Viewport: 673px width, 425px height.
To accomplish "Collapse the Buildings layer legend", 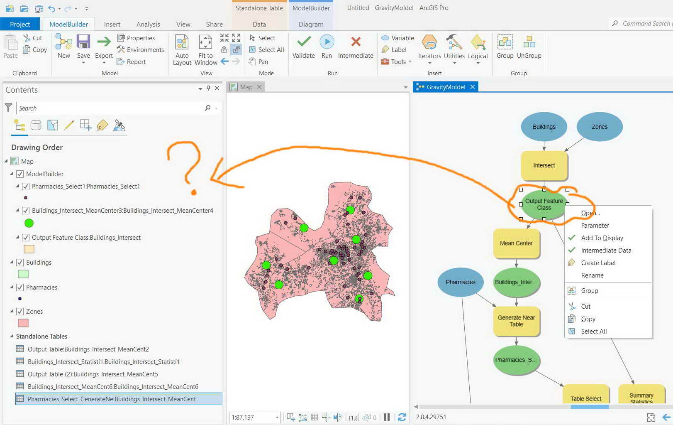I will (x=12, y=262).
